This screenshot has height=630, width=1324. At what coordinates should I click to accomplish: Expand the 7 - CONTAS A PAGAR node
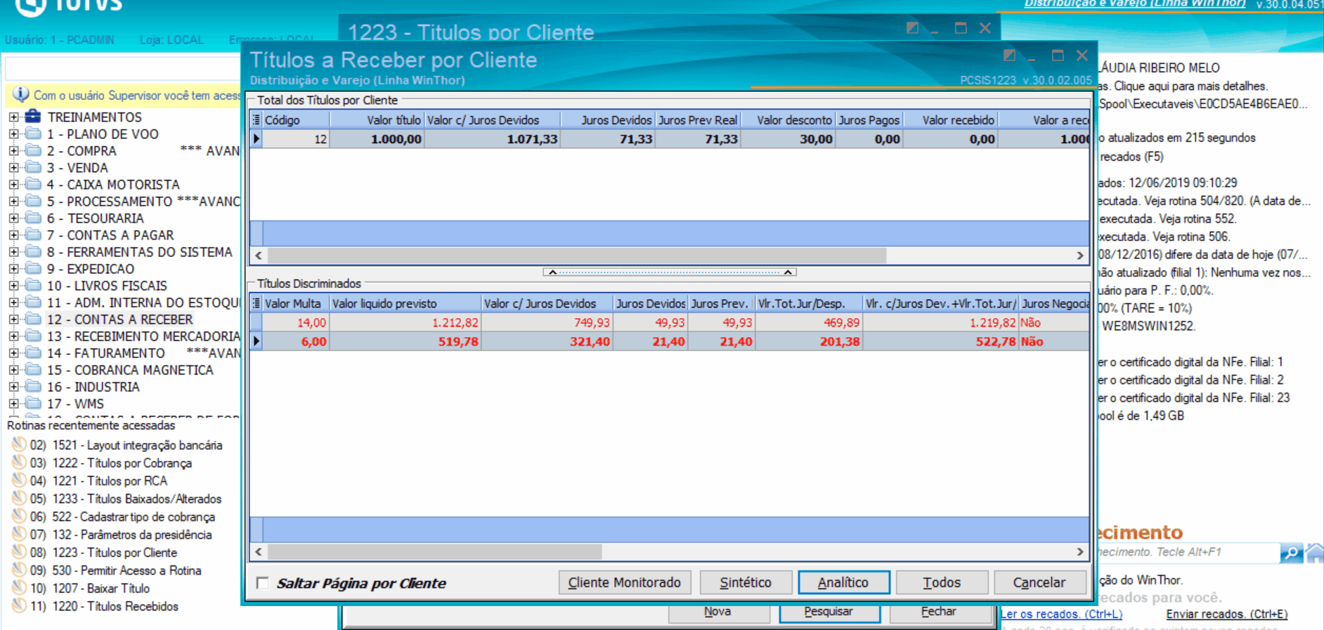click(x=13, y=235)
